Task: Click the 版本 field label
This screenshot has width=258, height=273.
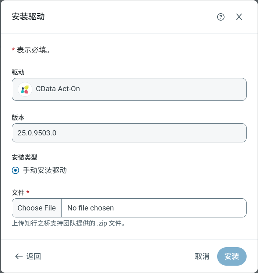Action: (18, 117)
